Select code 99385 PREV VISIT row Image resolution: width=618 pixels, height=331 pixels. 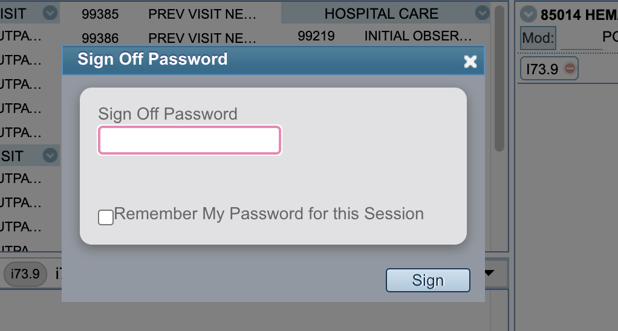click(169, 13)
